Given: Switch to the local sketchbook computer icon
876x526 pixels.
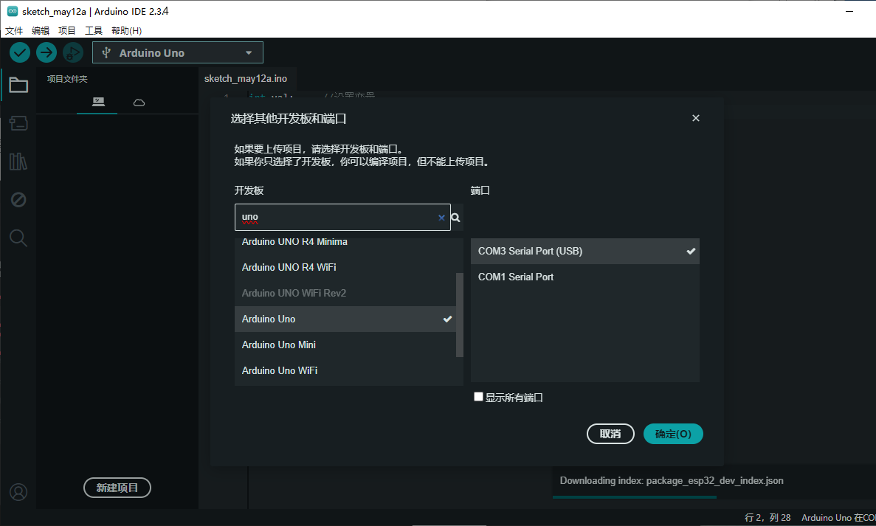Looking at the screenshot, I should point(98,102).
